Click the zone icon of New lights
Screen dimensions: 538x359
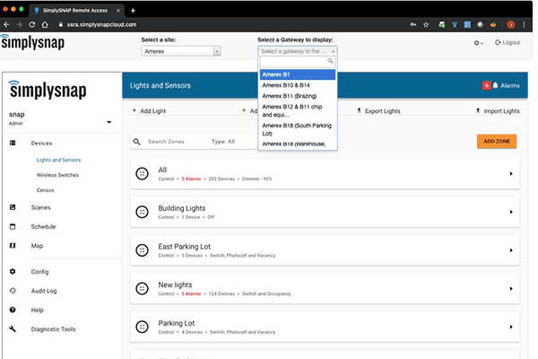coord(142,289)
